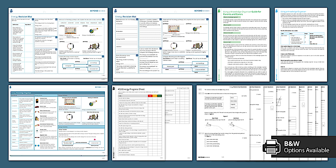The width and height of the screenshot is (336, 168).
Task: Click the "moving ball" box in the transfer diagram
Action: coord(170,66)
